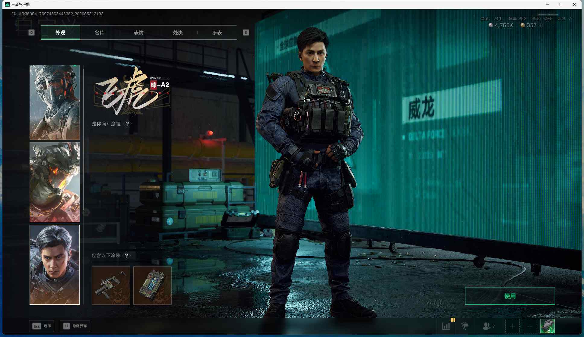
Task: Minimize the 三角洲行动 window
Action: (547, 5)
